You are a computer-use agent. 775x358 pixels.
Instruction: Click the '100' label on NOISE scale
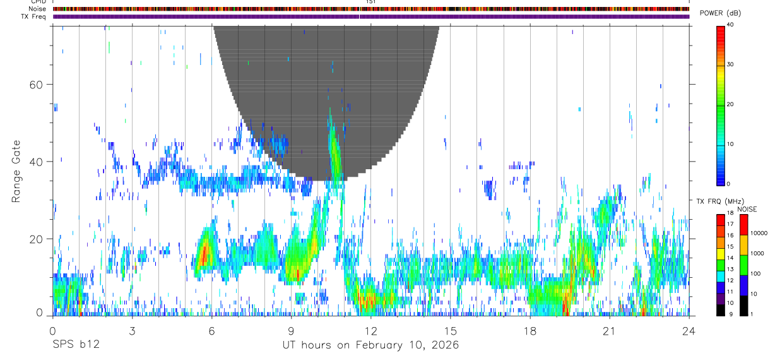(755, 273)
